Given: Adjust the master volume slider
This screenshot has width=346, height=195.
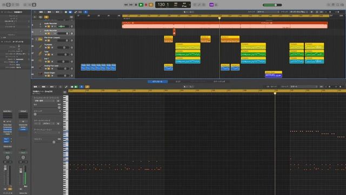Looking at the screenshot, I should point(272,5).
